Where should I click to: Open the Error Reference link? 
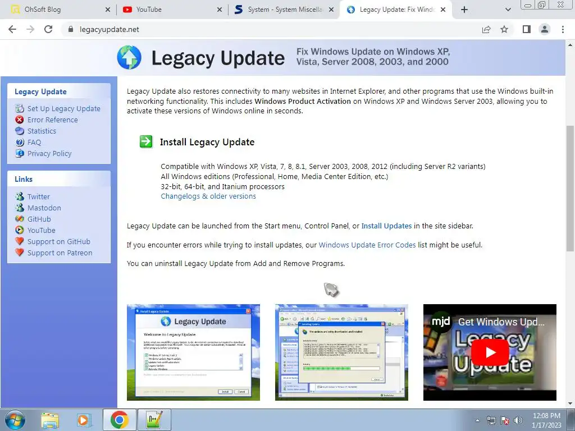click(x=52, y=120)
